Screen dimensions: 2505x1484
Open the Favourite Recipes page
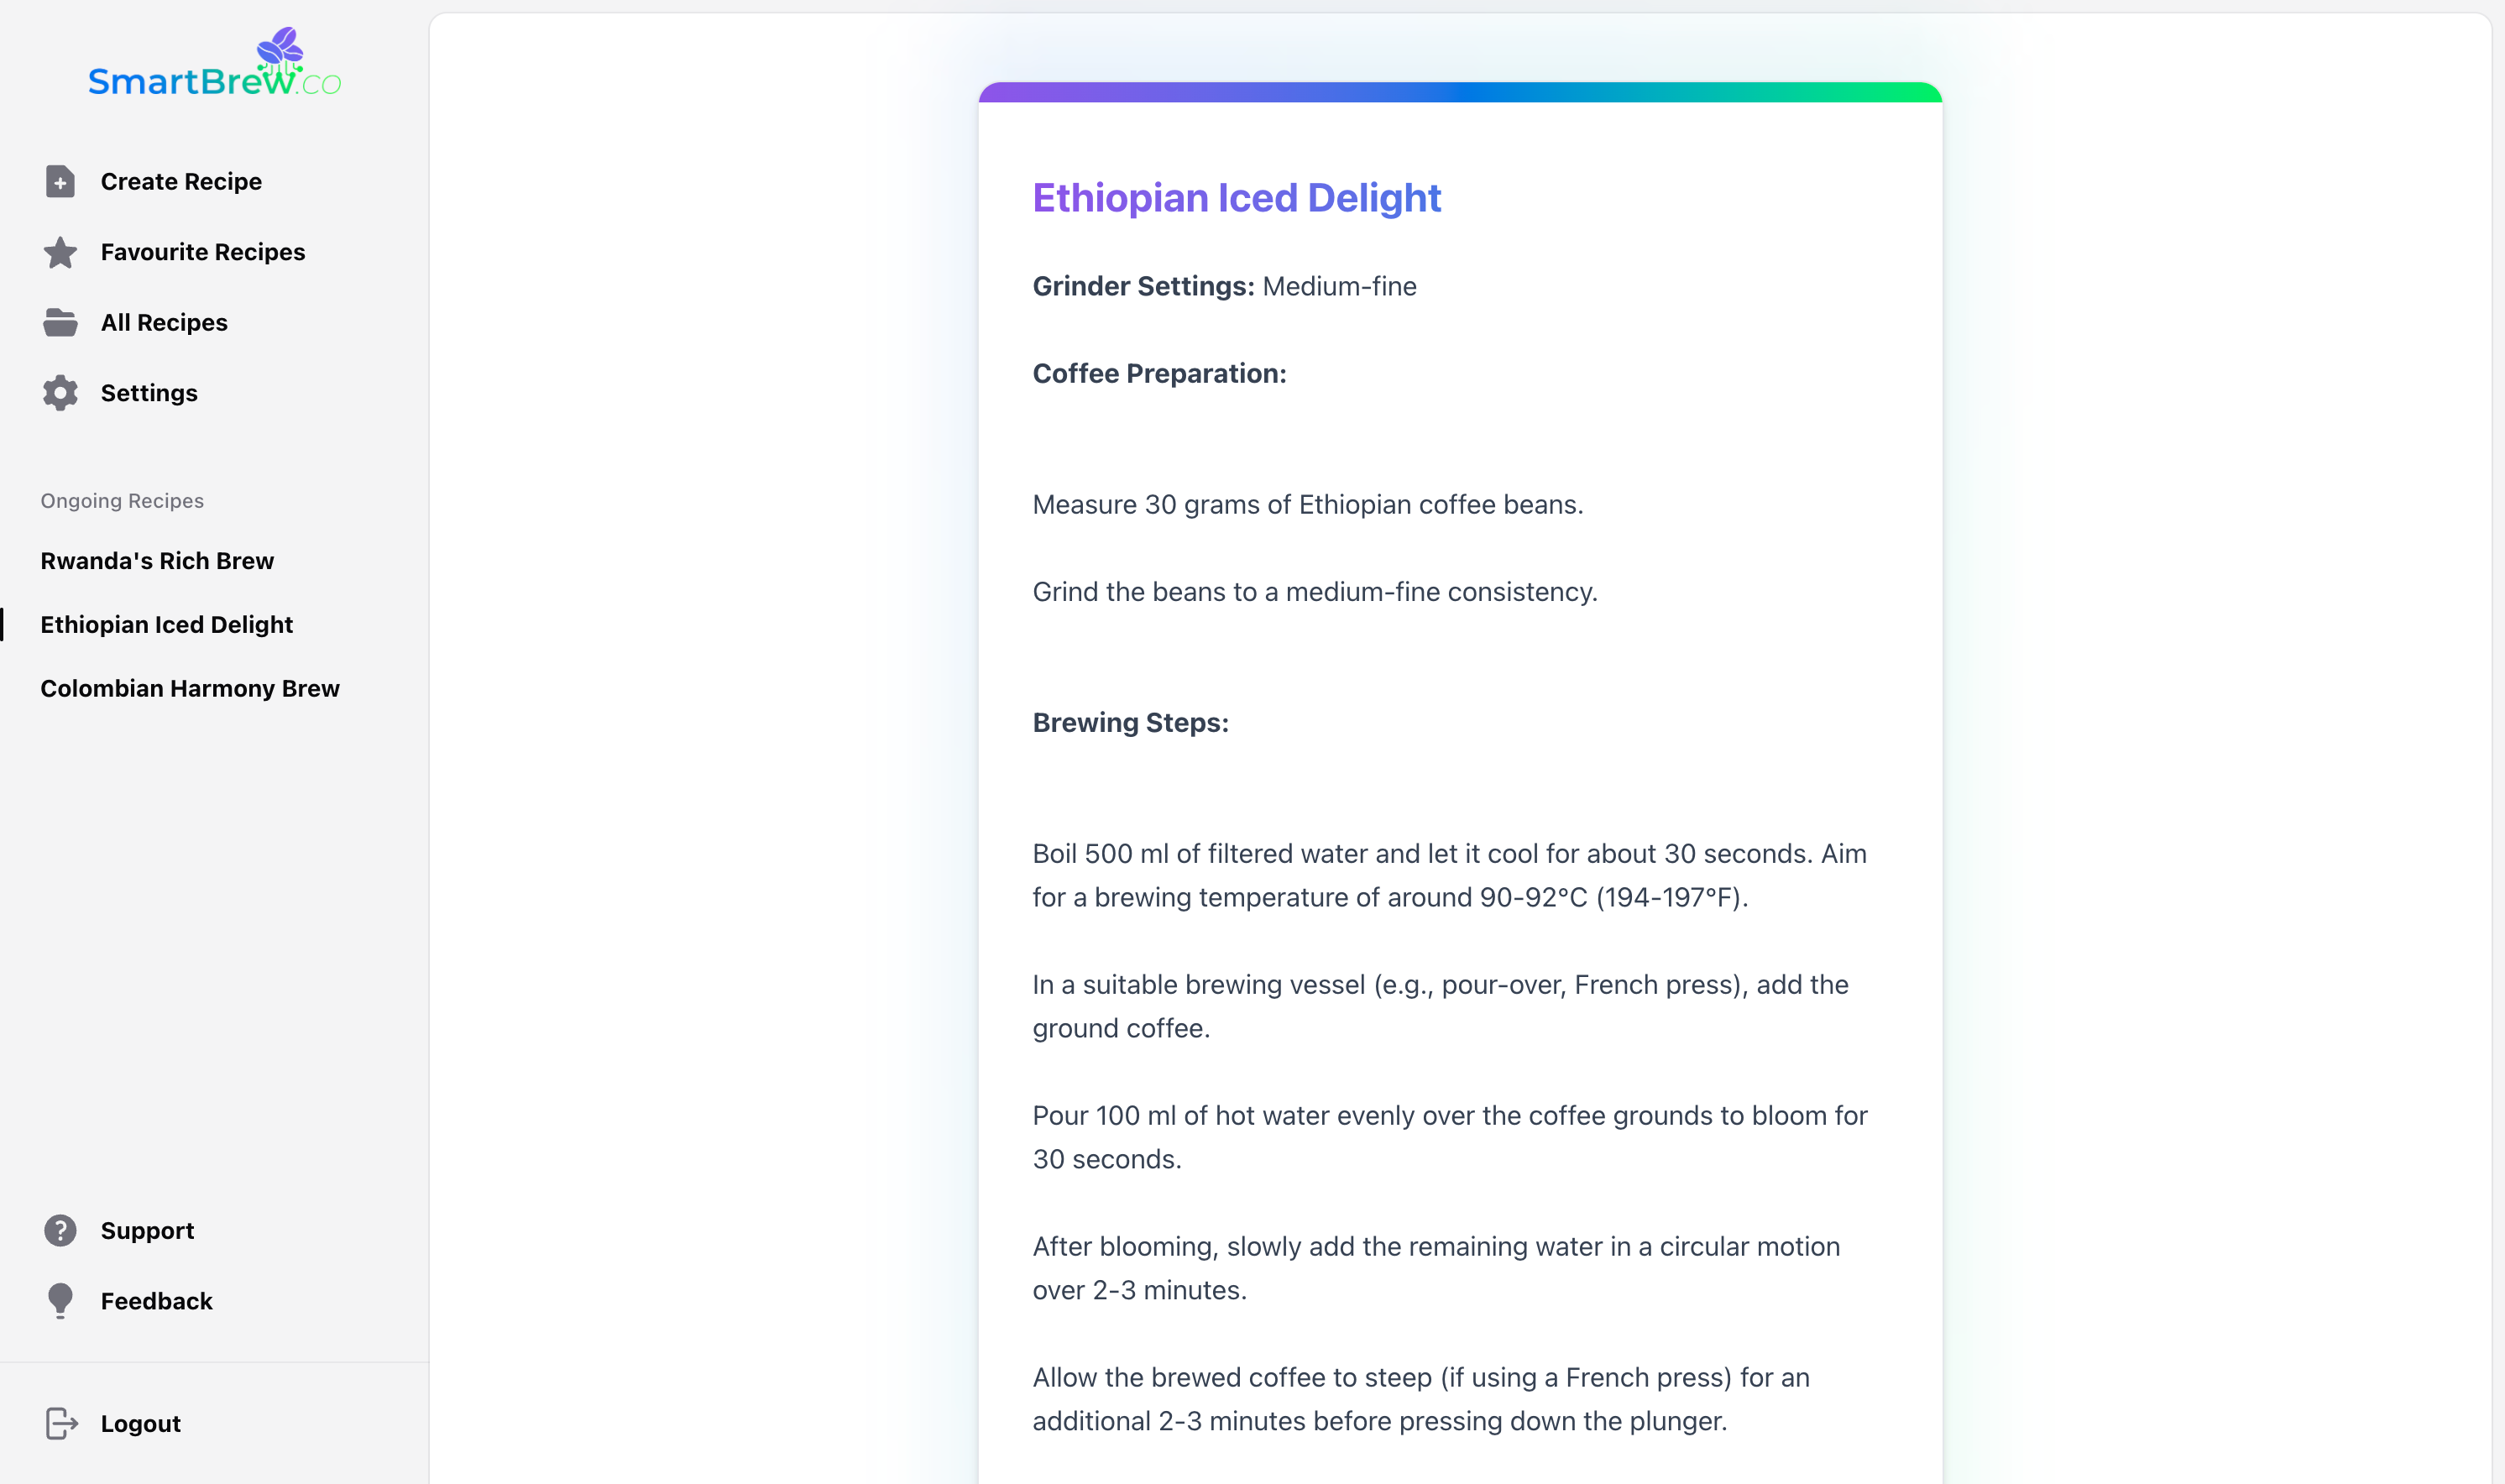(x=203, y=252)
